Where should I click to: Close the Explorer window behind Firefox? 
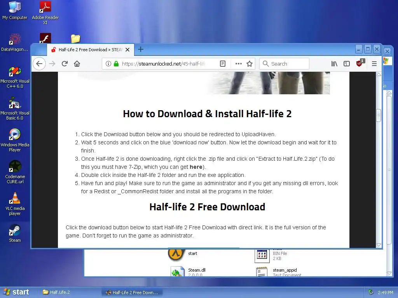388,52
